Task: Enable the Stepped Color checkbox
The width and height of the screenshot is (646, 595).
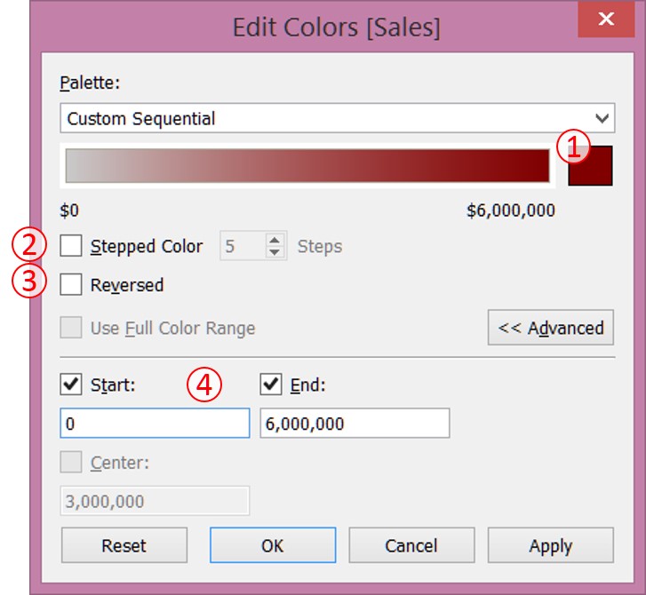Action: click(x=71, y=246)
